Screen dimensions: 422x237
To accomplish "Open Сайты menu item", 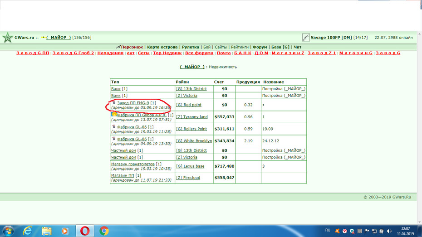I will tap(221, 47).
